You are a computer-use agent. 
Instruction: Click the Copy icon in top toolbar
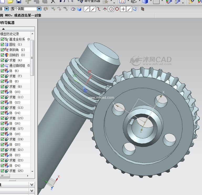pos(37,1)
